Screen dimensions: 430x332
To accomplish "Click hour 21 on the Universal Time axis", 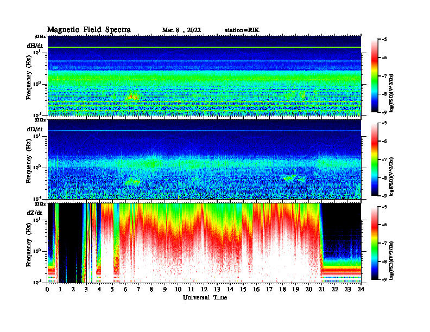I will point(321,289).
